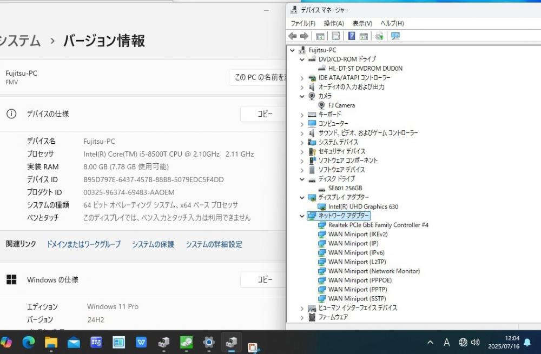The height and width of the screenshot is (354, 541).
Task: Click the Forward arrow in Device Manager toolbar
Action: click(x=304, y=36)
